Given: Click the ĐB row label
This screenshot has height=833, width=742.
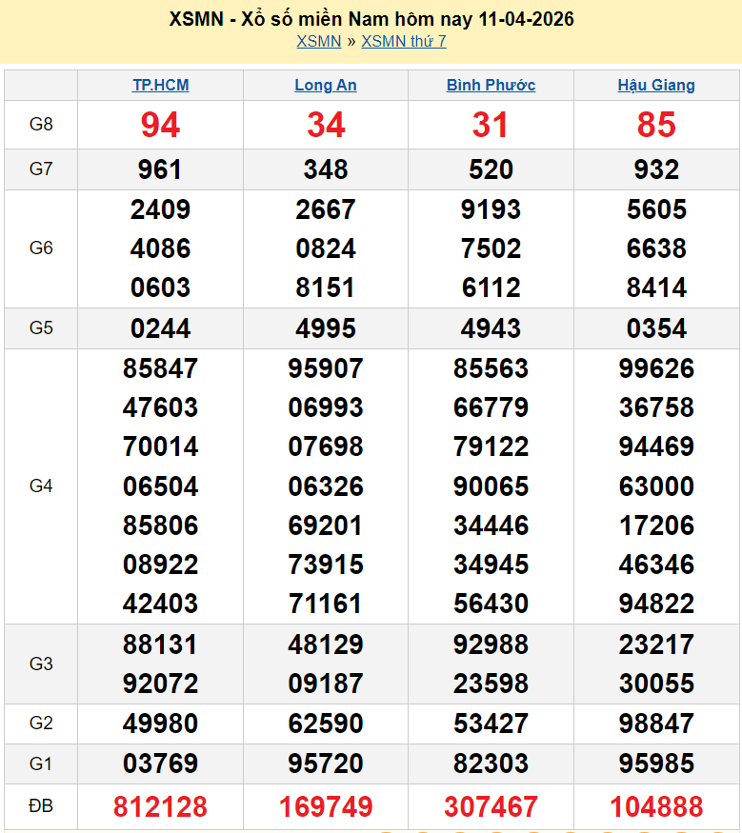Looking at the screenshot, I should (41, 806).
